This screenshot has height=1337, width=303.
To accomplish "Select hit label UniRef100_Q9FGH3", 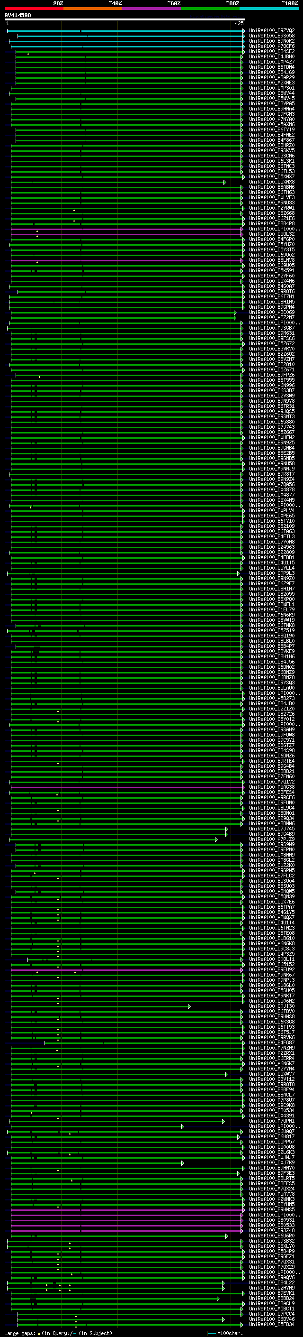I will (272, 114).
